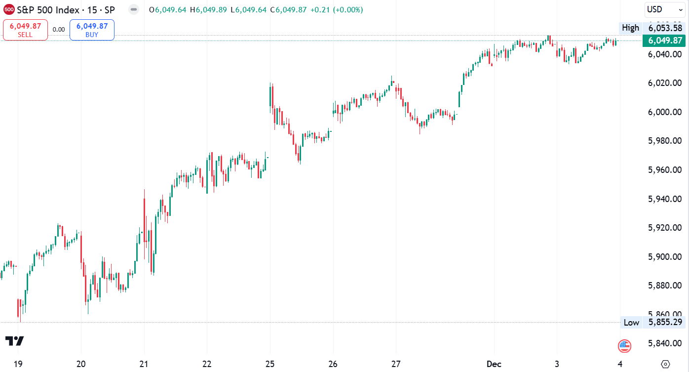The width and height of the screenshot is (689, 372).
Task: Open chart settings gear icon
Action: (x=665, y=364)
